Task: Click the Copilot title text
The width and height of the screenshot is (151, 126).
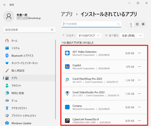Action: coord(77,65)
